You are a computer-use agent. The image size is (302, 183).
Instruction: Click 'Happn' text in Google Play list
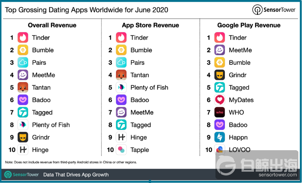point(238,138)
